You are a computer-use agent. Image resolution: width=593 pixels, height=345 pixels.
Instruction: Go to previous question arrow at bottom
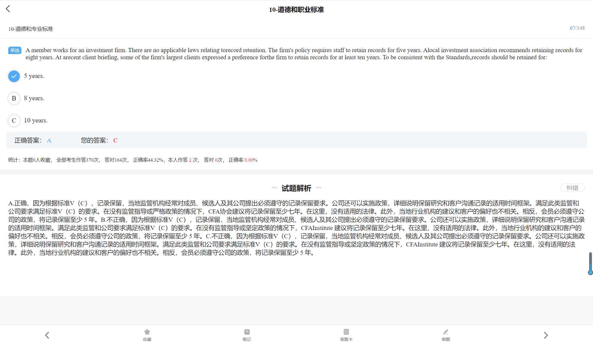[x=47, y=335]
